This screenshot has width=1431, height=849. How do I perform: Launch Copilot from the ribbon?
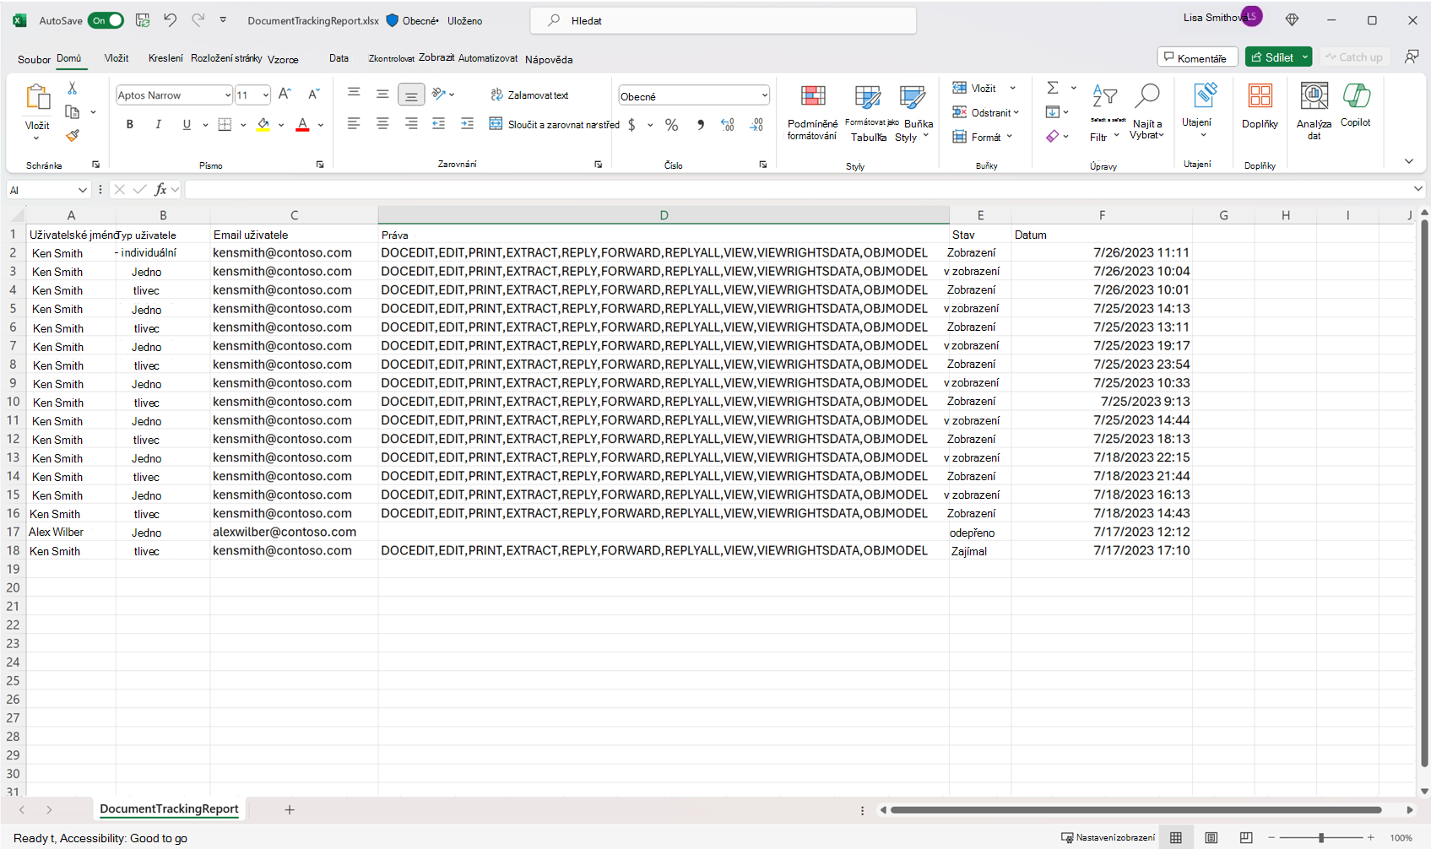[x=1356, y=105]
